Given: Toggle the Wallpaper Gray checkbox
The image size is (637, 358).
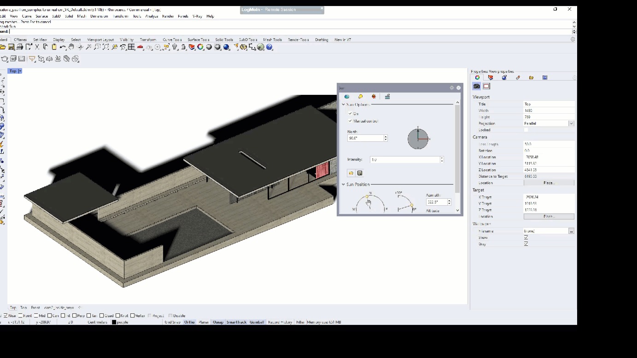Looking at the screenshot, I should (x=526, y=244).
